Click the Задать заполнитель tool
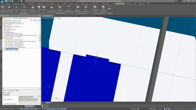196x110 pixels. 86,9
